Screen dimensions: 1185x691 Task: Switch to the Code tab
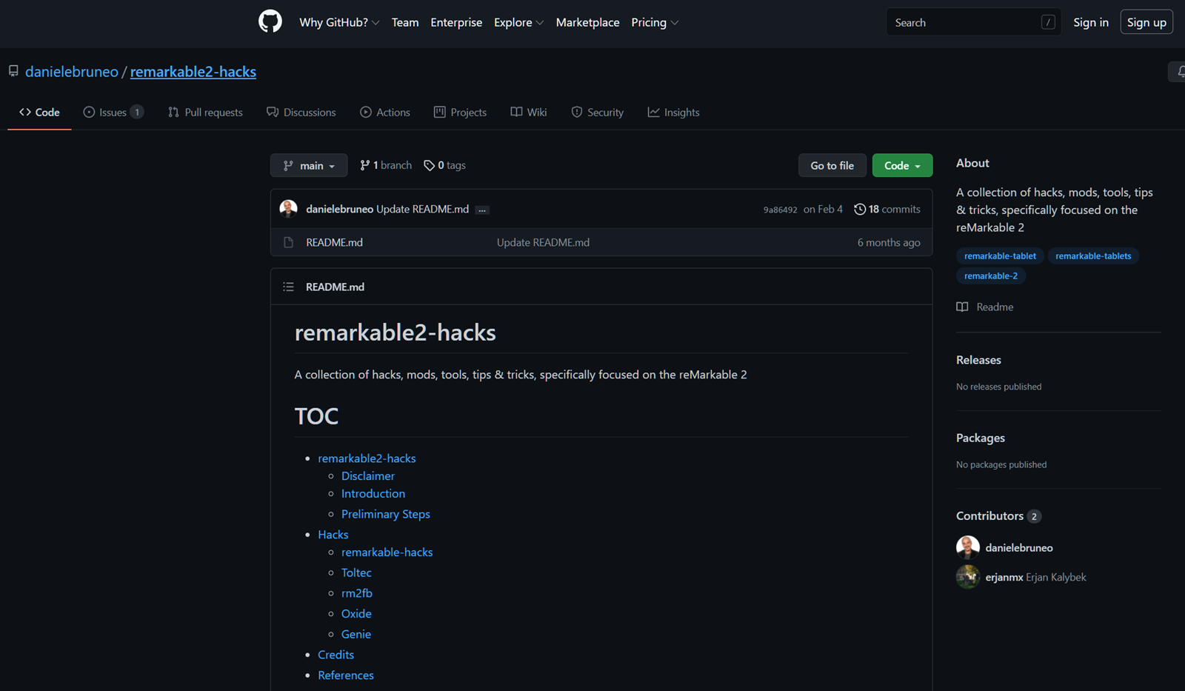tap(39, 112)
